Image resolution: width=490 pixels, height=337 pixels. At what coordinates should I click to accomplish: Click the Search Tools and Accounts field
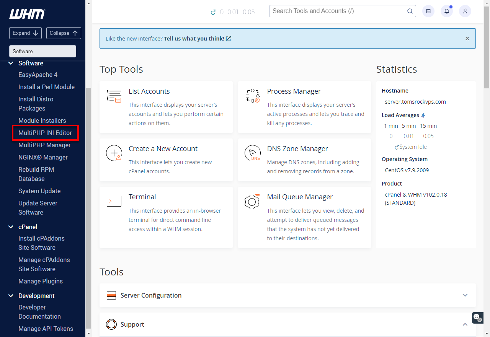click(337, 11)
